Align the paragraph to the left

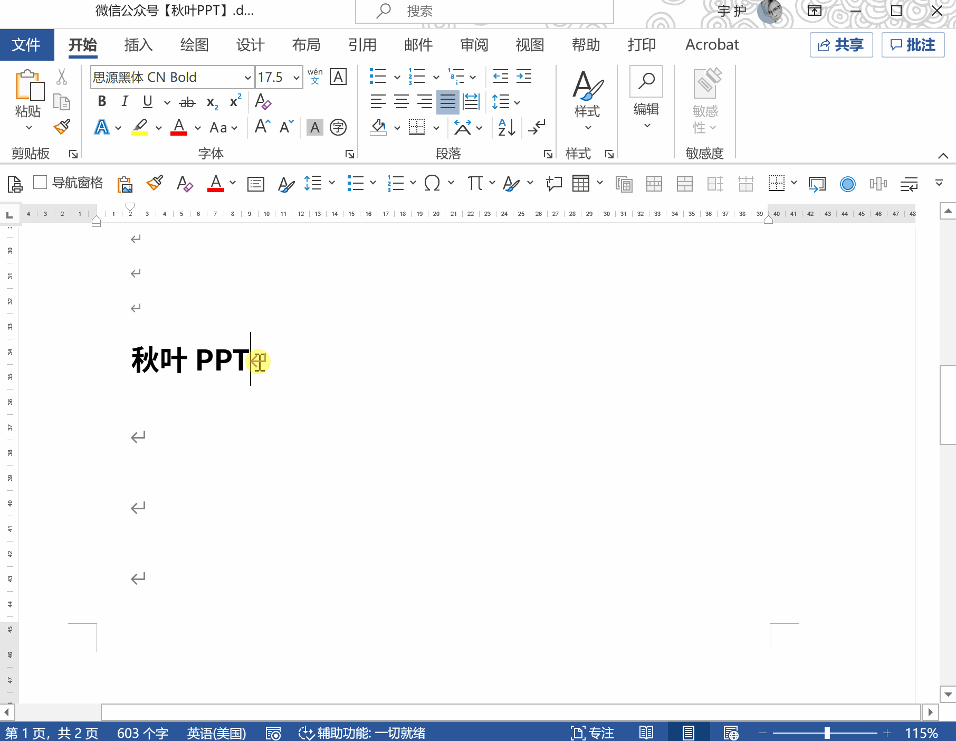(x=378, y=101)
